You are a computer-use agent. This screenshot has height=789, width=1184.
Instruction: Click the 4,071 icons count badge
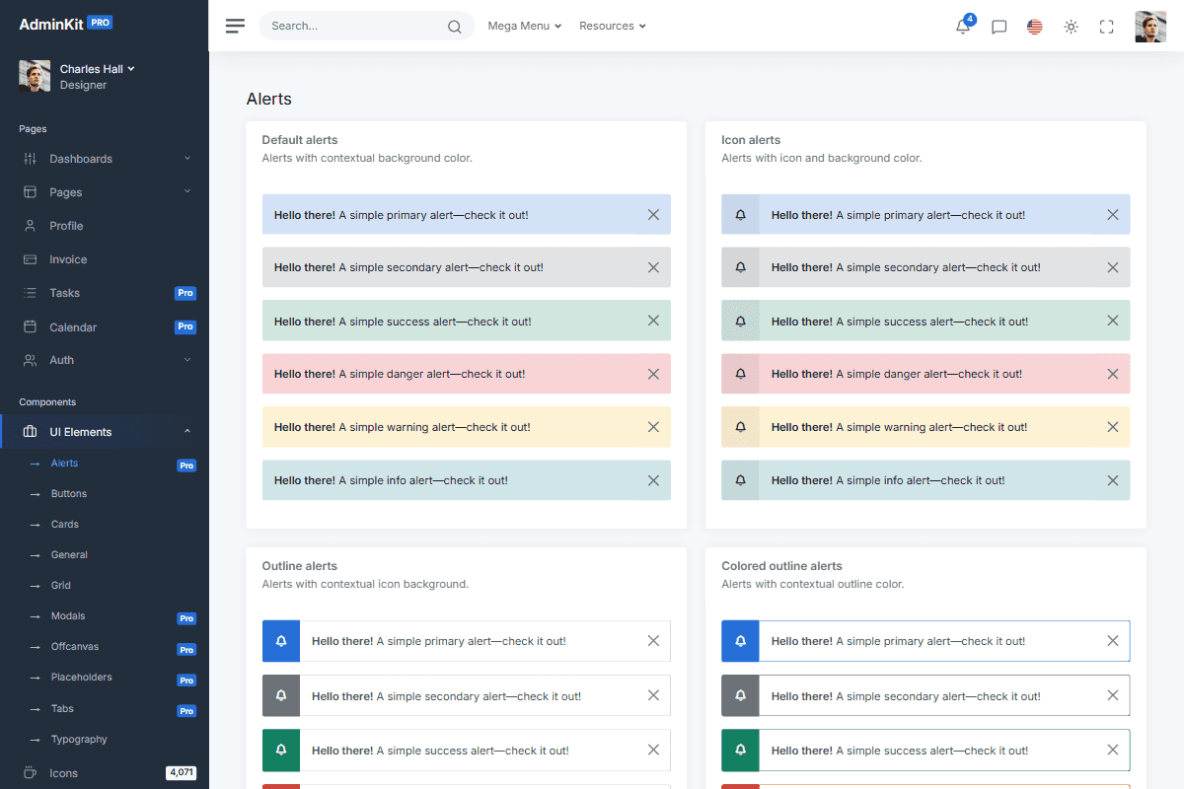(x=181, y=772)
